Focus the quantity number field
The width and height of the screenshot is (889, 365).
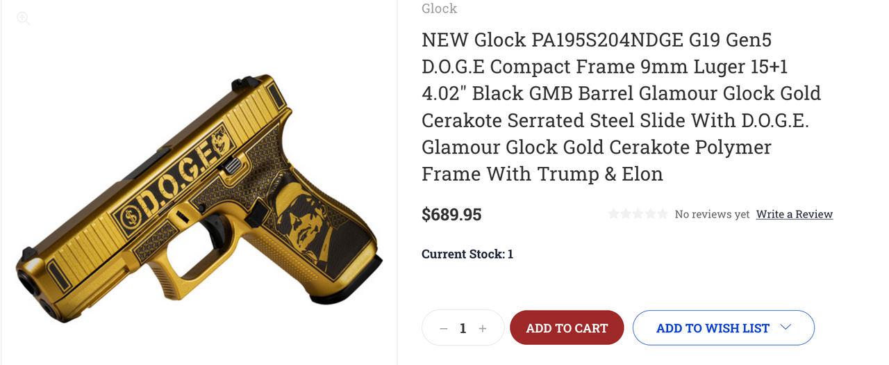pyautogui.click(x=463, y=328)
